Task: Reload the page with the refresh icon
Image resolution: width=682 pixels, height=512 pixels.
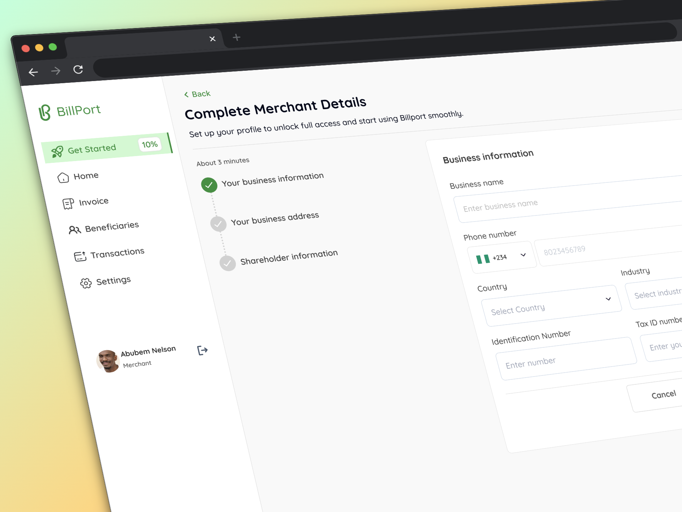Action: click(x=78, y=69)
